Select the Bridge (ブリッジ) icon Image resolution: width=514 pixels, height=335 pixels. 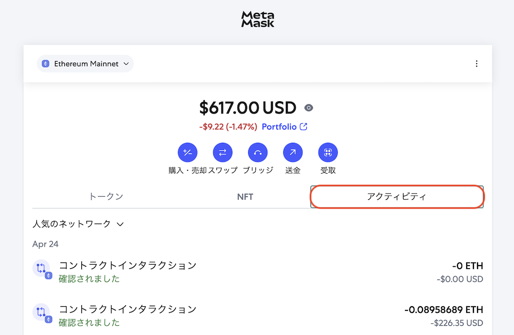pyautogui.click(x=258, y=153)
